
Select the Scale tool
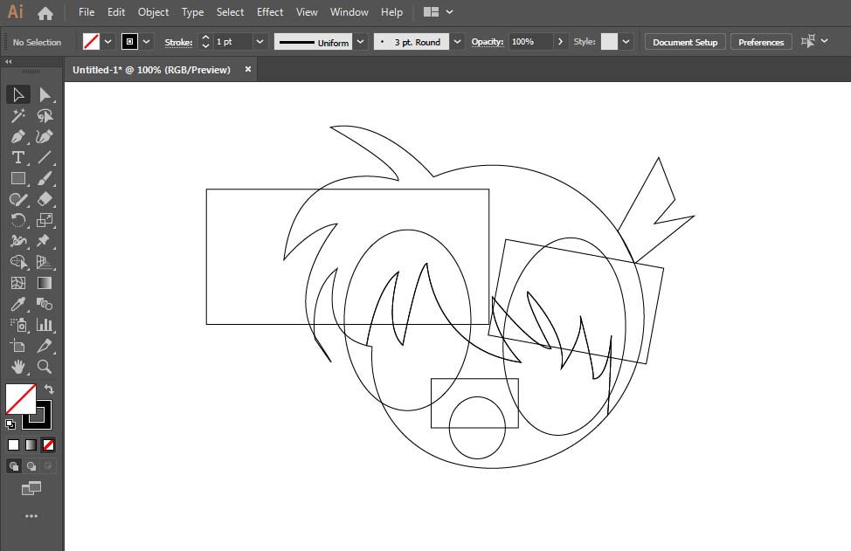[45, 220]
